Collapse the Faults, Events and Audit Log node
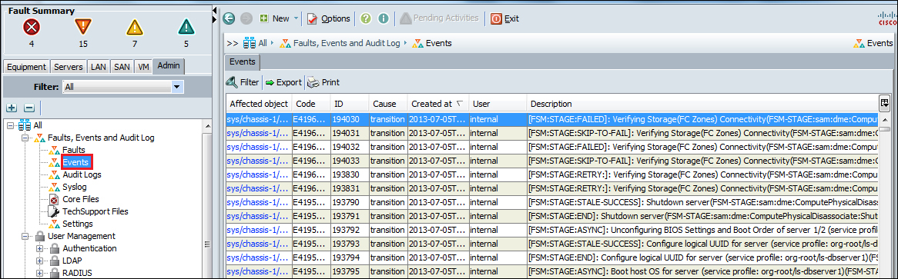 tap(25, 138)
